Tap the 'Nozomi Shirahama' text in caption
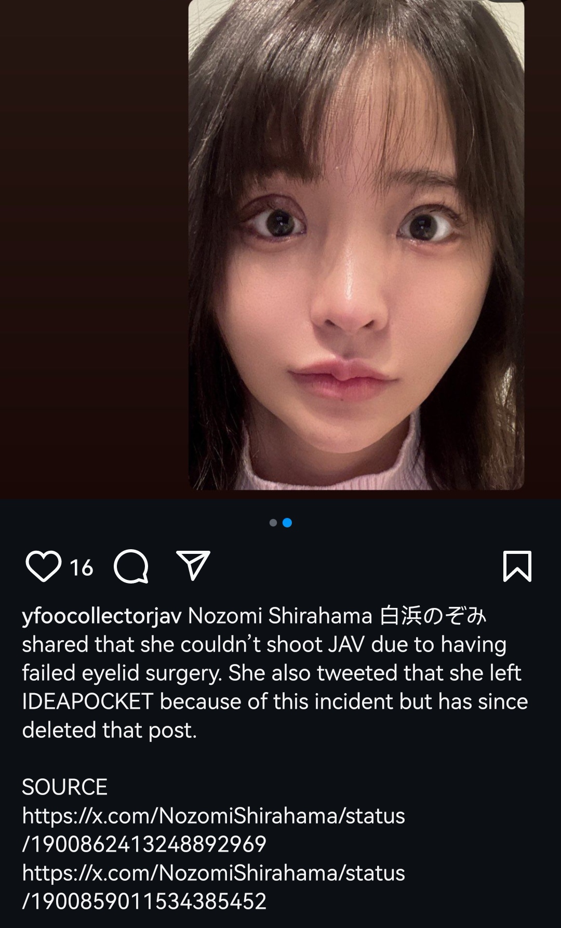Screen dimensions: 561x928 (x=280, y=616)
